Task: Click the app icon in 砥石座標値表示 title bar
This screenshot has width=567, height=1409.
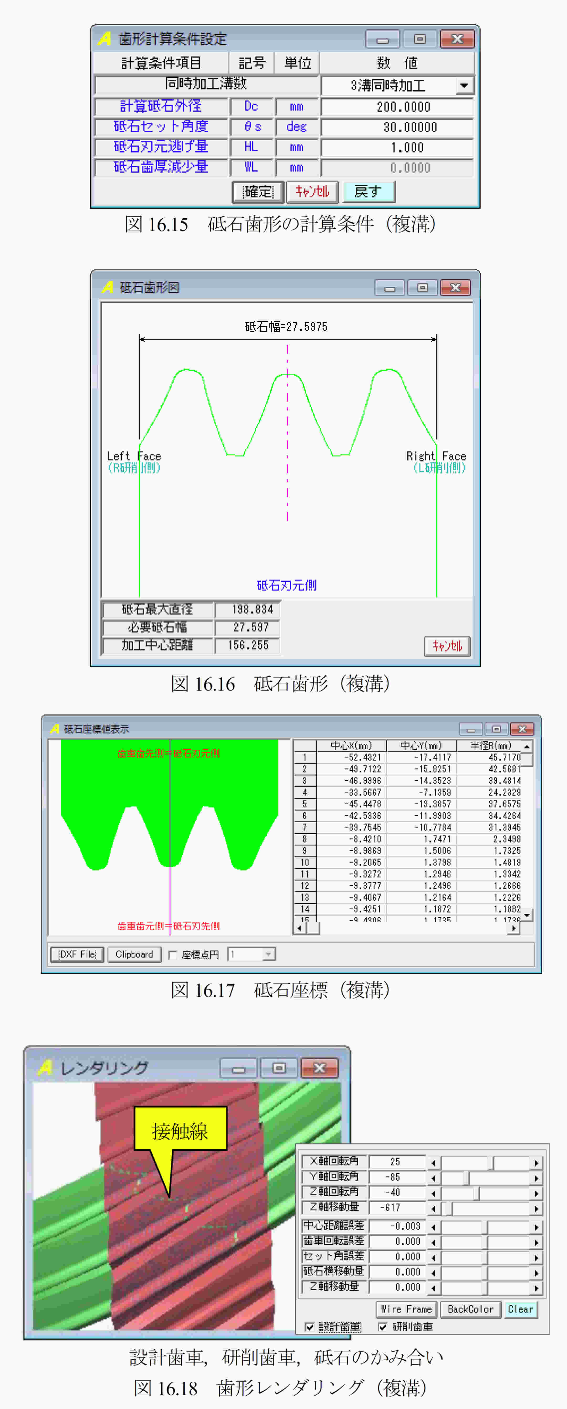Action: [x=55, y=729]
